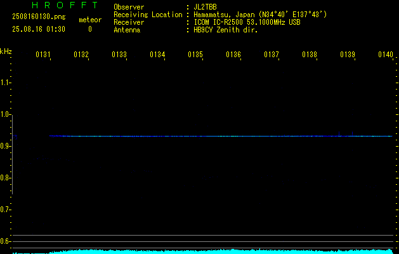Click the Antenna label
The image size is (399, 254).
tap(127, 30)
